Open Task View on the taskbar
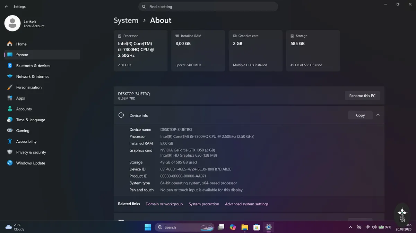 click(x=221, y=227)
